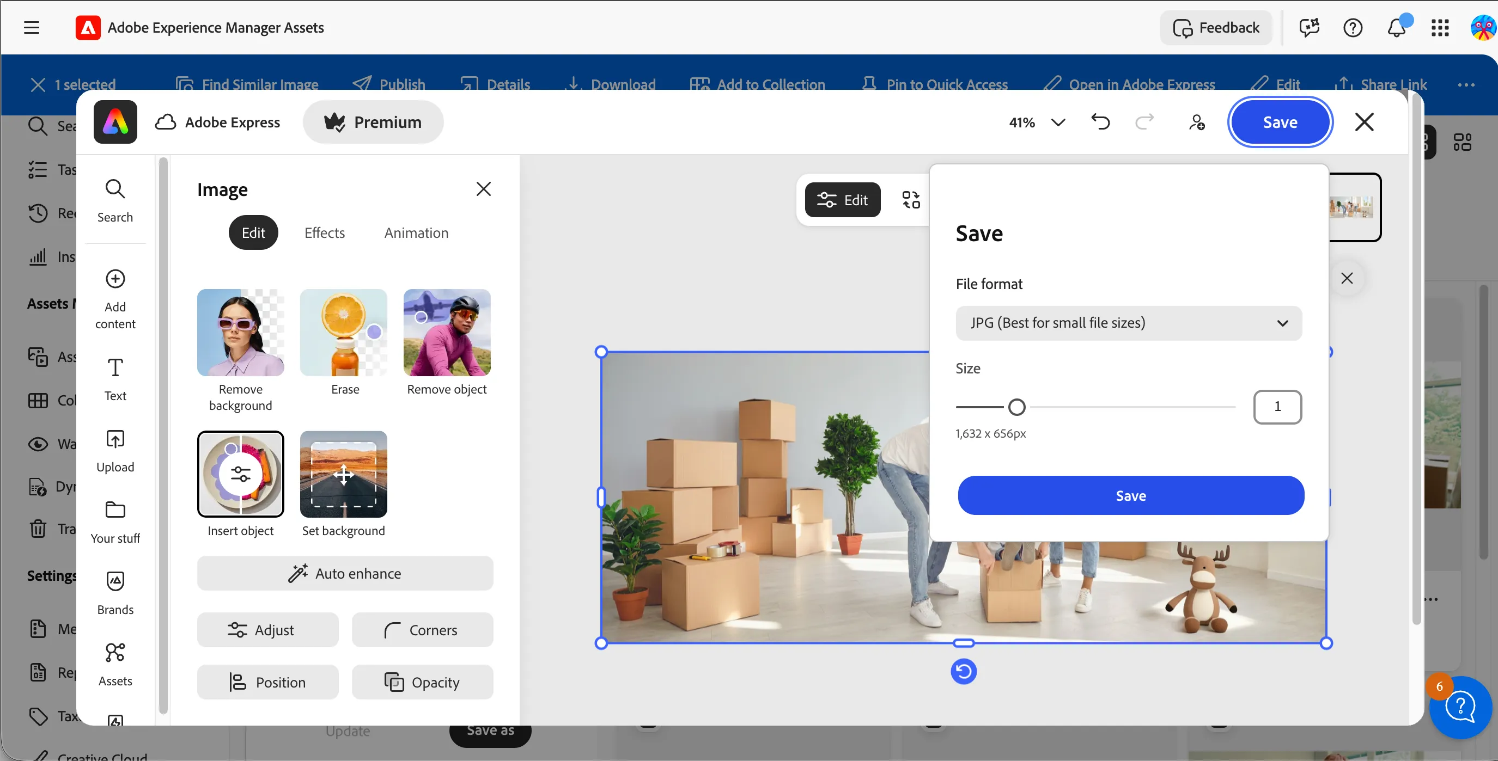Expand the File format JPG dropdown
The image size is (1498, 761).
(x=1129, y=323)
